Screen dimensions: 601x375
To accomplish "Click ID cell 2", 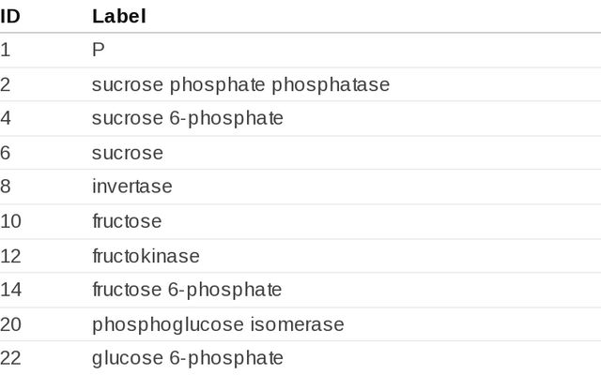I will click(6, 84).
